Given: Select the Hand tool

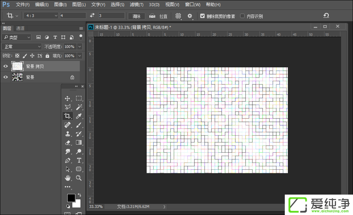Looking at the screenshot, I should [x=68, y=178].
